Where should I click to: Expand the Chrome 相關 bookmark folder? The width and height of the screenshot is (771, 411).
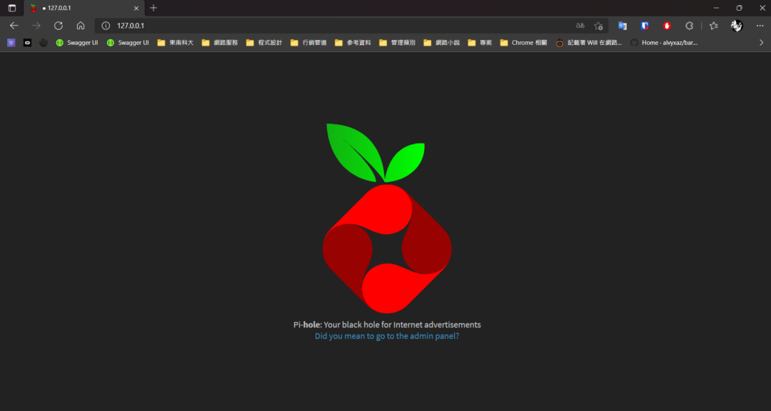[524, 43]
